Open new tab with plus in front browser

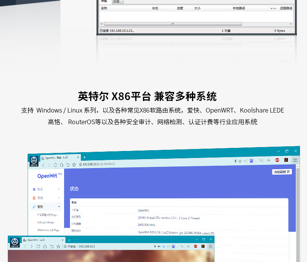click(x=69, y=240)
